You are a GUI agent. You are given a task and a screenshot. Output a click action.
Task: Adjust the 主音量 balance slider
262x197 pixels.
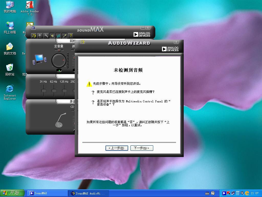(x=59, y=50)
